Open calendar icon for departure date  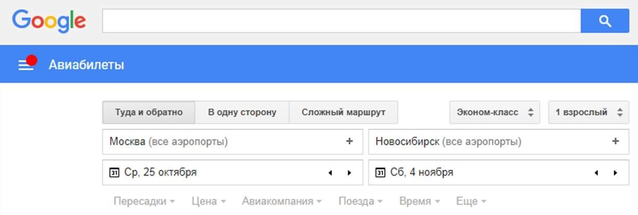[x=114, y=173]
